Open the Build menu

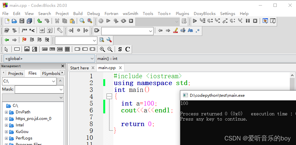(78, 14)
